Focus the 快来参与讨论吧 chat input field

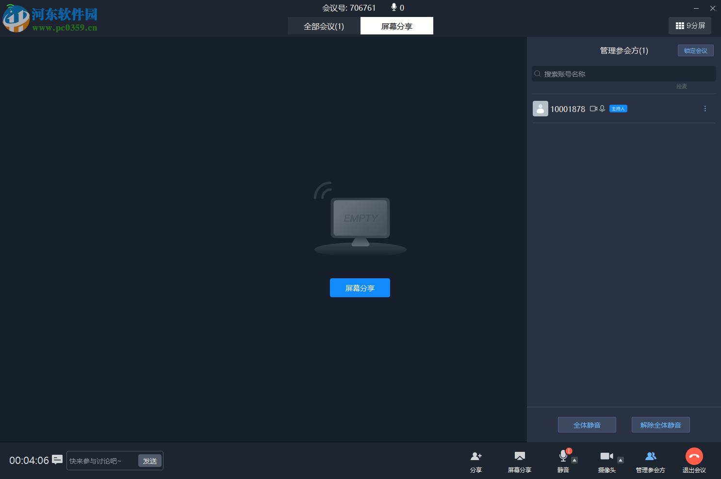(x=102, y=461)
